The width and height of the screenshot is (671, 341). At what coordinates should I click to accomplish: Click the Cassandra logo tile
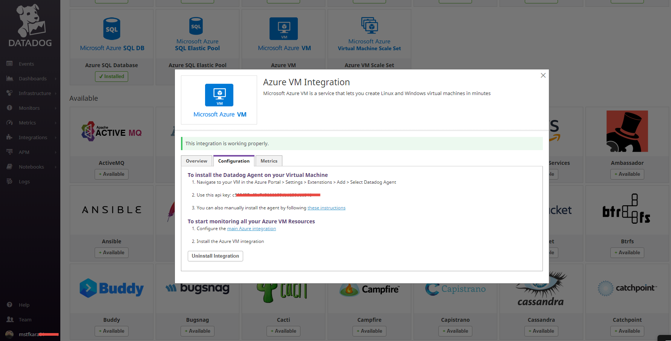click(541, 289)
